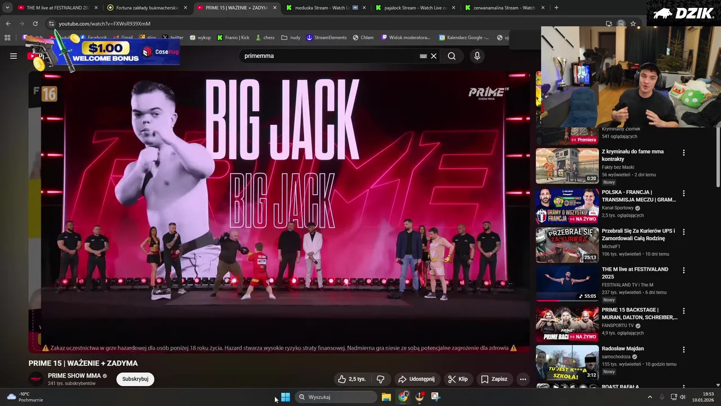Click the YouTube search field with primemma

[330, 56]
